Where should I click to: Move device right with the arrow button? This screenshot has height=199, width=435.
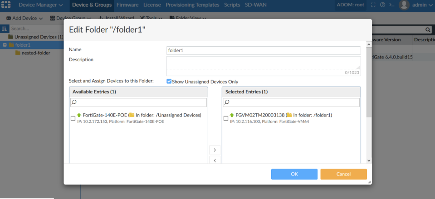point(215,150)
